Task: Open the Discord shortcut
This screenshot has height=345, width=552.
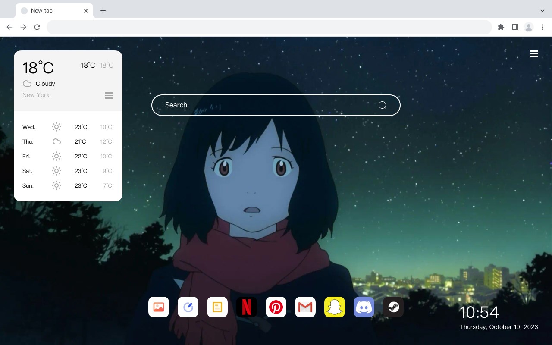Action: click(364, 307)
